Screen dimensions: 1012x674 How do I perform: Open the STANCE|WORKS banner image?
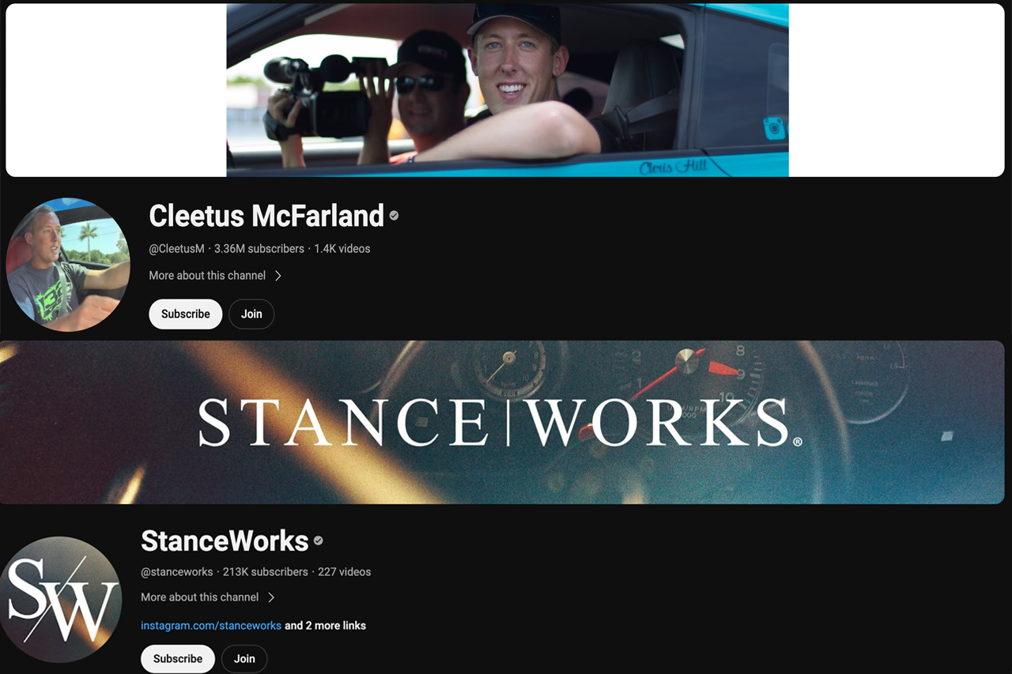pos(502,422)
